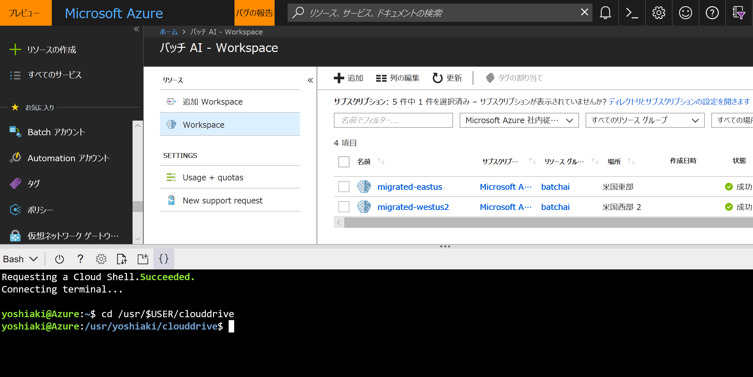The height and width of the screenshot is (377, 753).
Task: Select the migrated-eastus row checkbox
Action: 344,187
